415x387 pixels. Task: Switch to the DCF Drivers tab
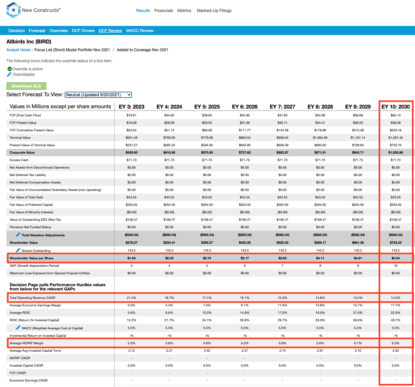click(x=83, y=31)
